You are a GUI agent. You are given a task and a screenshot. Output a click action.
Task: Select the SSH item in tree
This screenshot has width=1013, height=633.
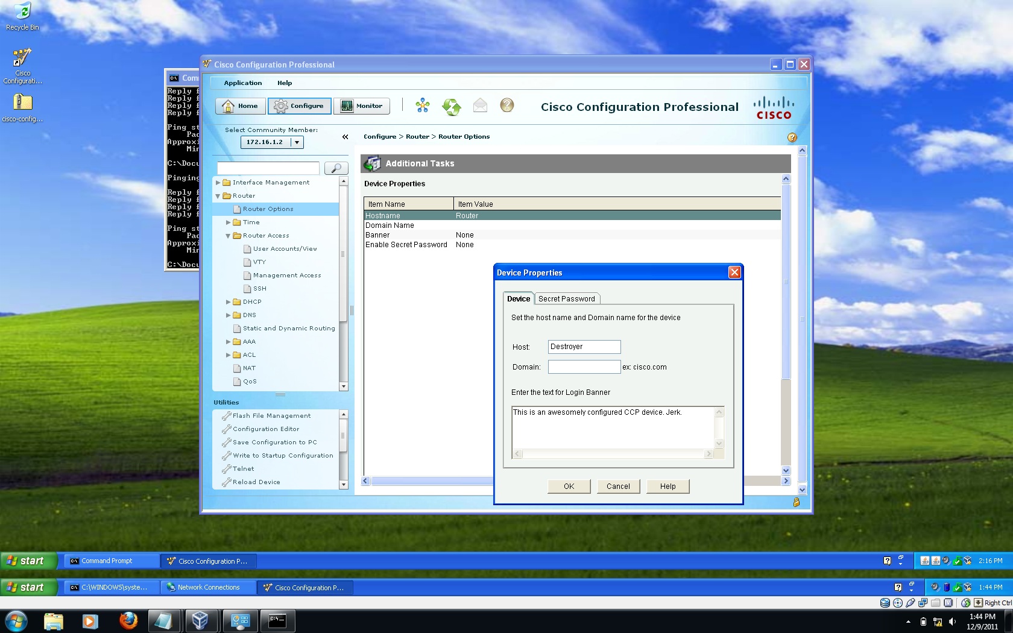coord(260,289)
